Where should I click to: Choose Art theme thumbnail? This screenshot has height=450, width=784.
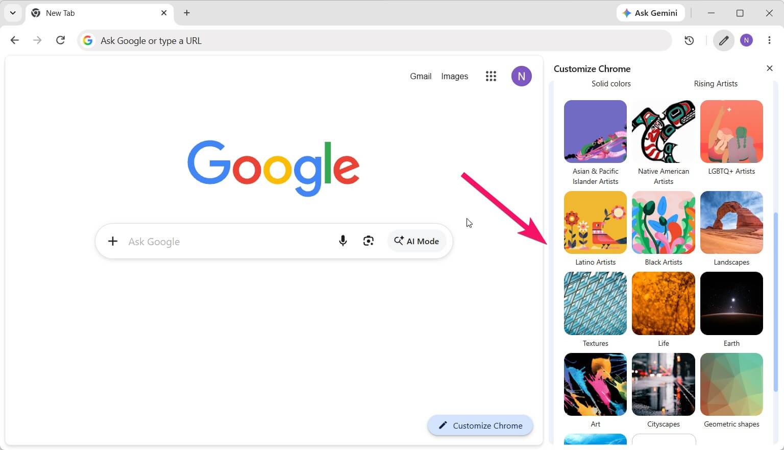click(x=595, y=384)
